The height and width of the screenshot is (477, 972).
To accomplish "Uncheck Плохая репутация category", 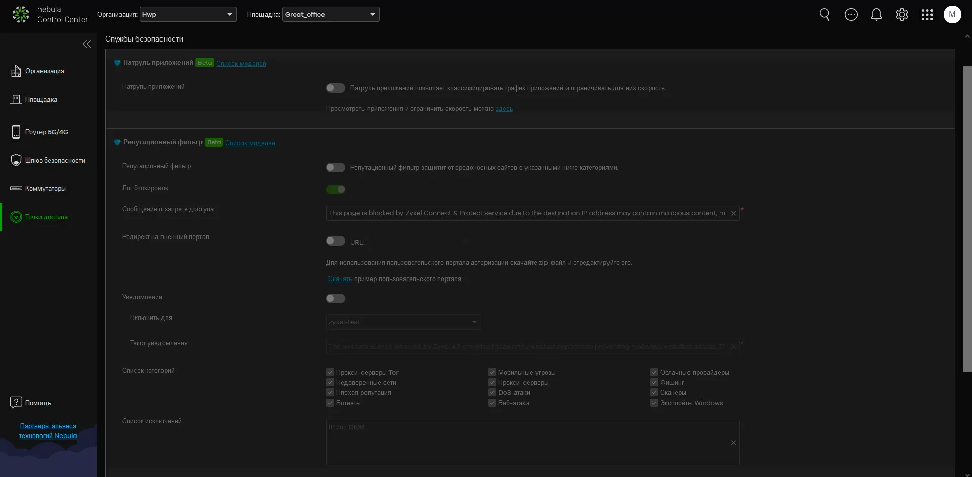I will 330,392.
